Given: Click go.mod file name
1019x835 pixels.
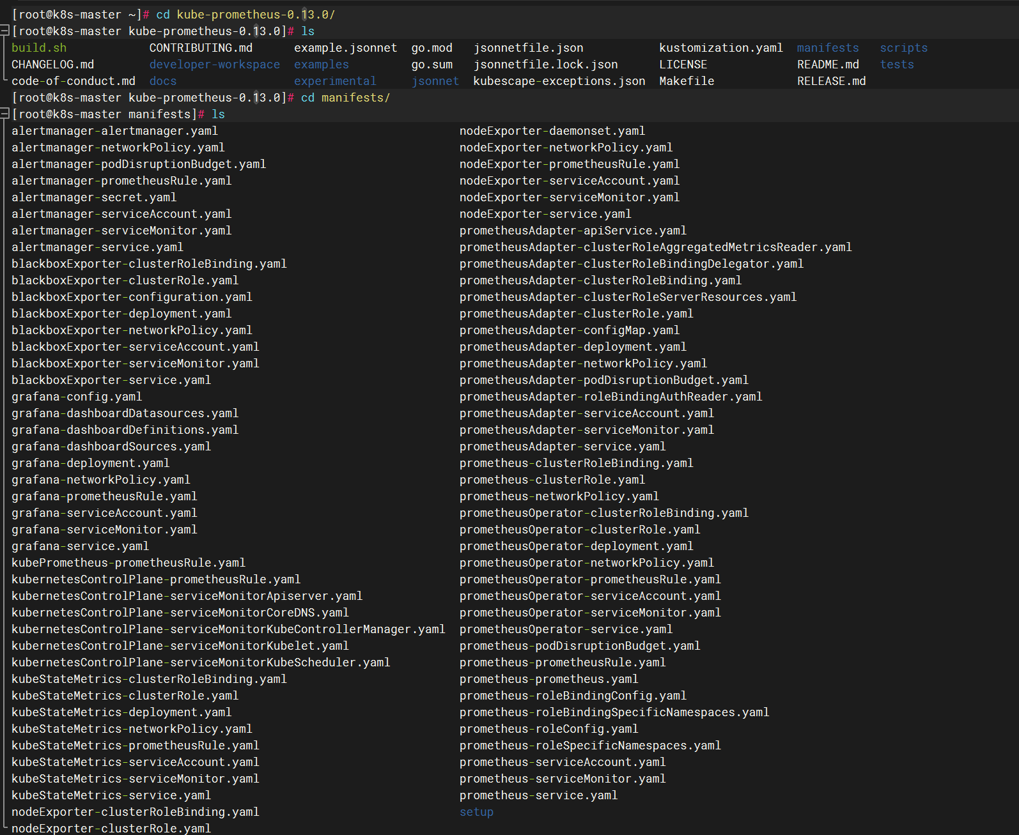Looking at the screenshot, I should tap(432, 48).
